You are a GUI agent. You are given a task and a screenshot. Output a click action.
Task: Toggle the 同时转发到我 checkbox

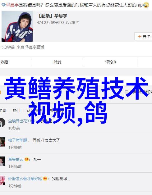126,92
